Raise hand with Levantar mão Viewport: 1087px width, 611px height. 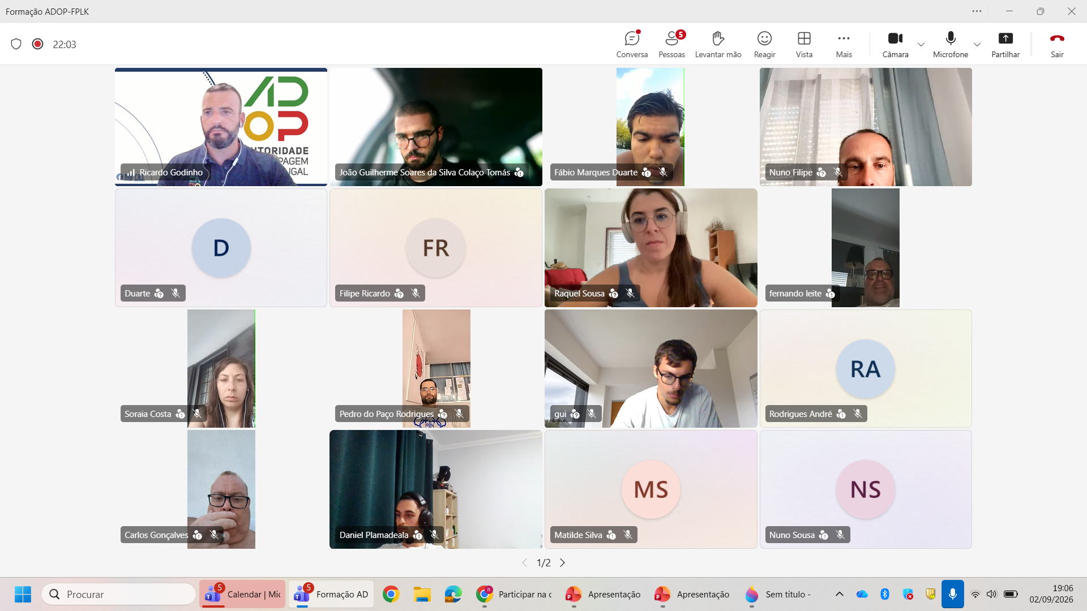718,44
